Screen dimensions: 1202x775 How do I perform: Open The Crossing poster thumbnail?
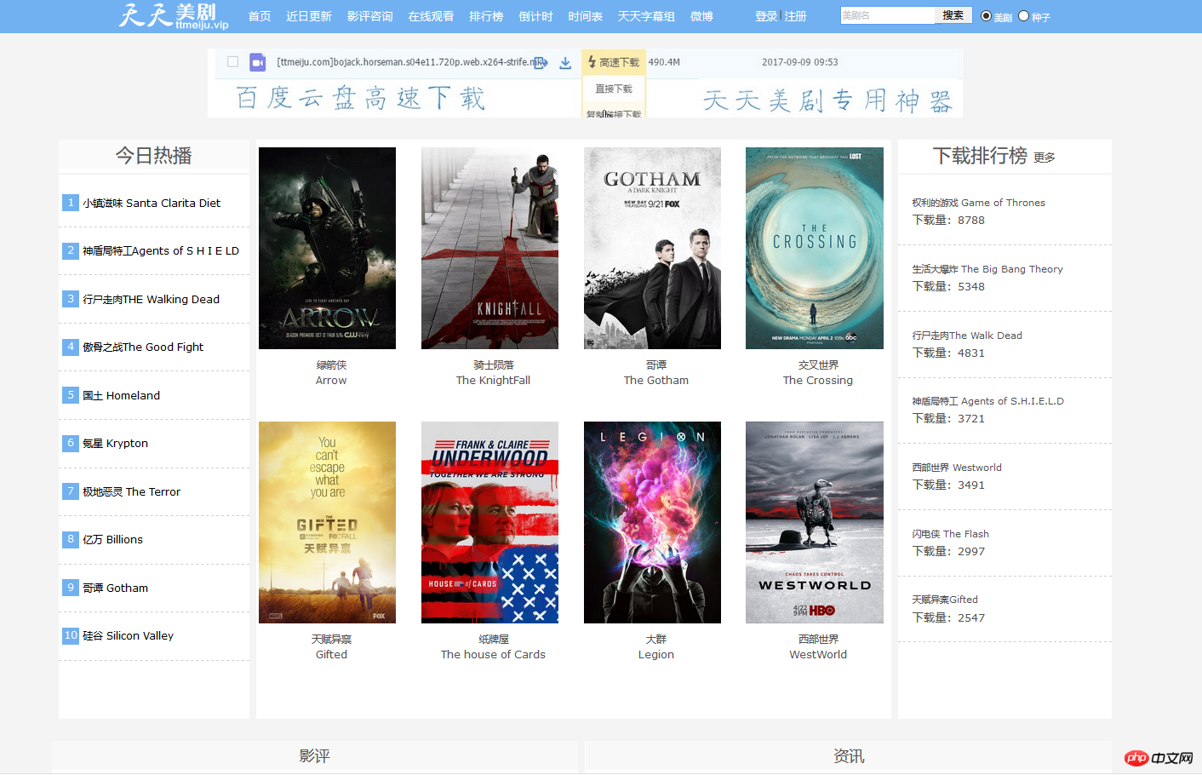tap(815, 248)
